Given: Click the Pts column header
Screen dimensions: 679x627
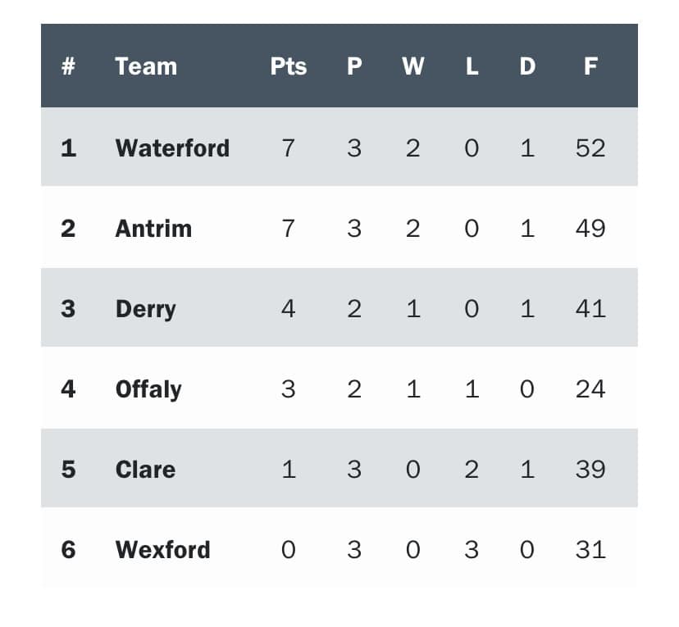Looking at the screenshot, I should click(x=289, y=66).
